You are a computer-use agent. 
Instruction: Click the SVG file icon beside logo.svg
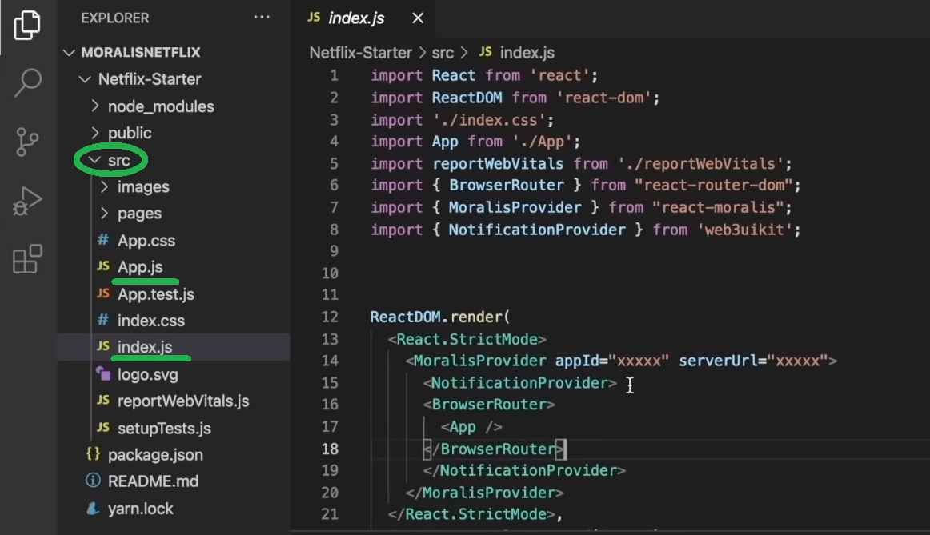[103, 373]
